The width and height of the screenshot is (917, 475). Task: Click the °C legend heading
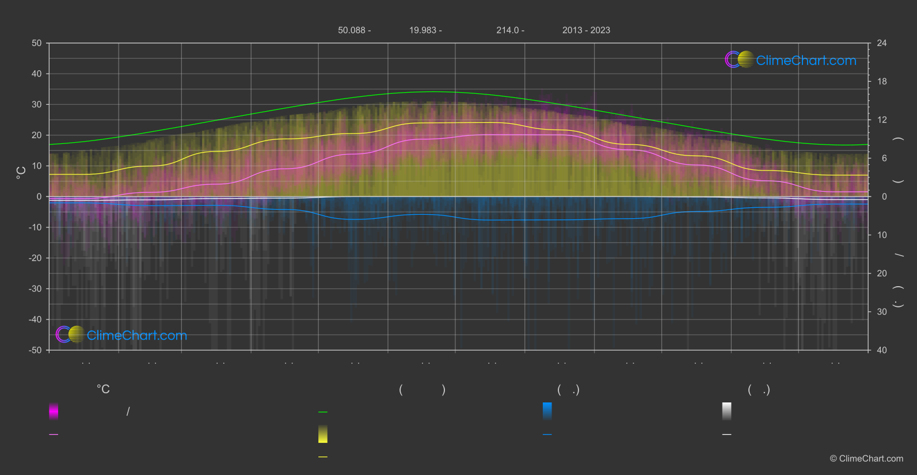pos(103,389)
